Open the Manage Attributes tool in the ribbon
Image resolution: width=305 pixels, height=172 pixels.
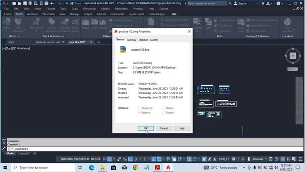(65, 25)
